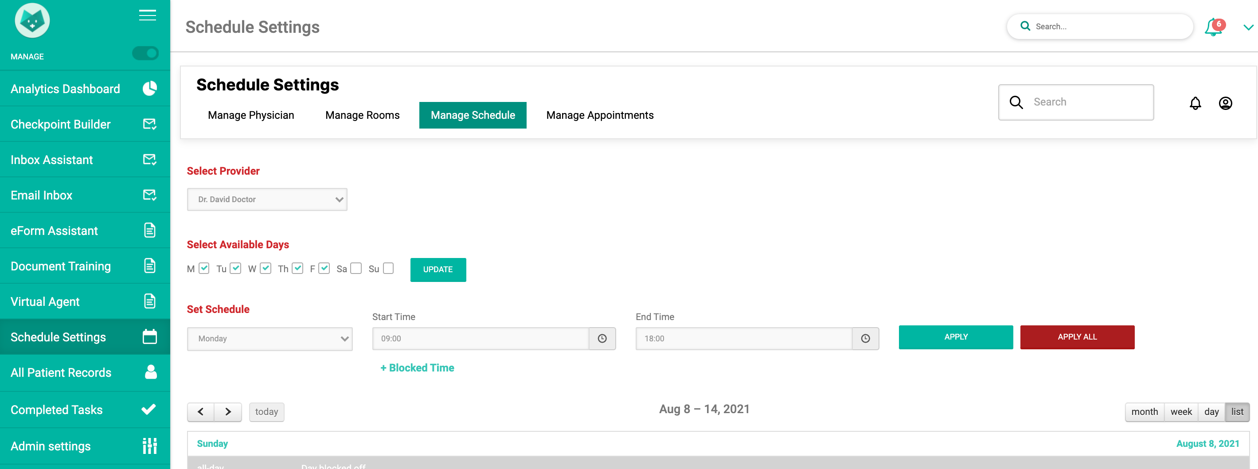Click the Sunday list header

(212, 444)
